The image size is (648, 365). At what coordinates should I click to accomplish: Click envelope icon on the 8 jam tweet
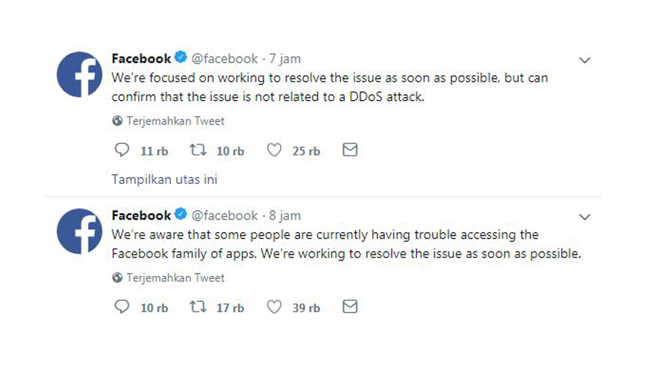click(x=350, y=306)
